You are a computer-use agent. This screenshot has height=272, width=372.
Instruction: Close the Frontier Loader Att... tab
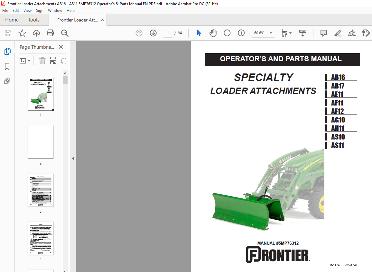(x=102, y=20)
